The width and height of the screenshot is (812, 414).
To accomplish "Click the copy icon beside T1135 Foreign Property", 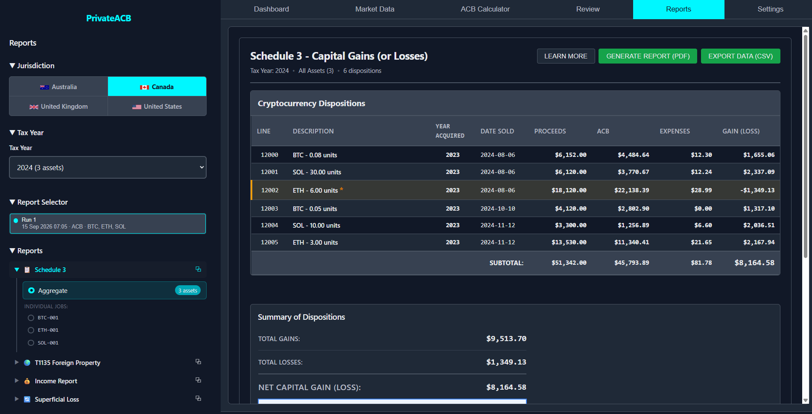I will pyautogui.click(x=198, y=362).
